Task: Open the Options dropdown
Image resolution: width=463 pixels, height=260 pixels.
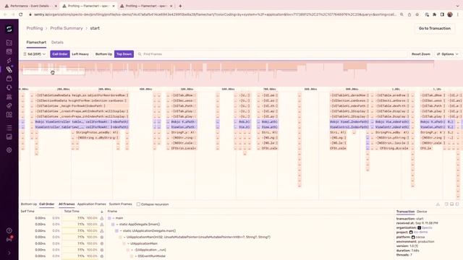Action: point(448,54)
